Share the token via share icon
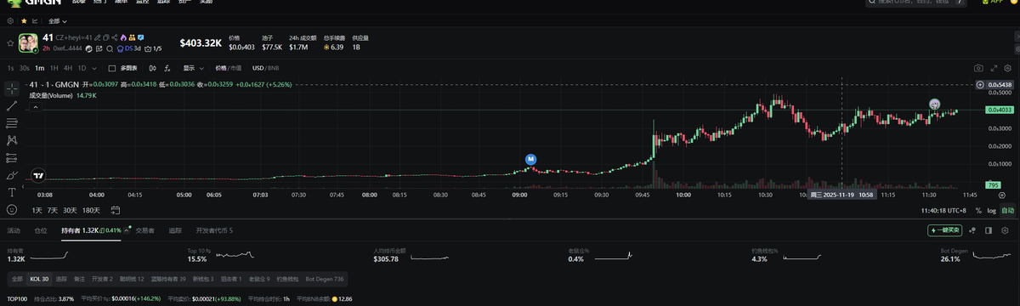Screen dimensions: 1020x306 [115, 37]
